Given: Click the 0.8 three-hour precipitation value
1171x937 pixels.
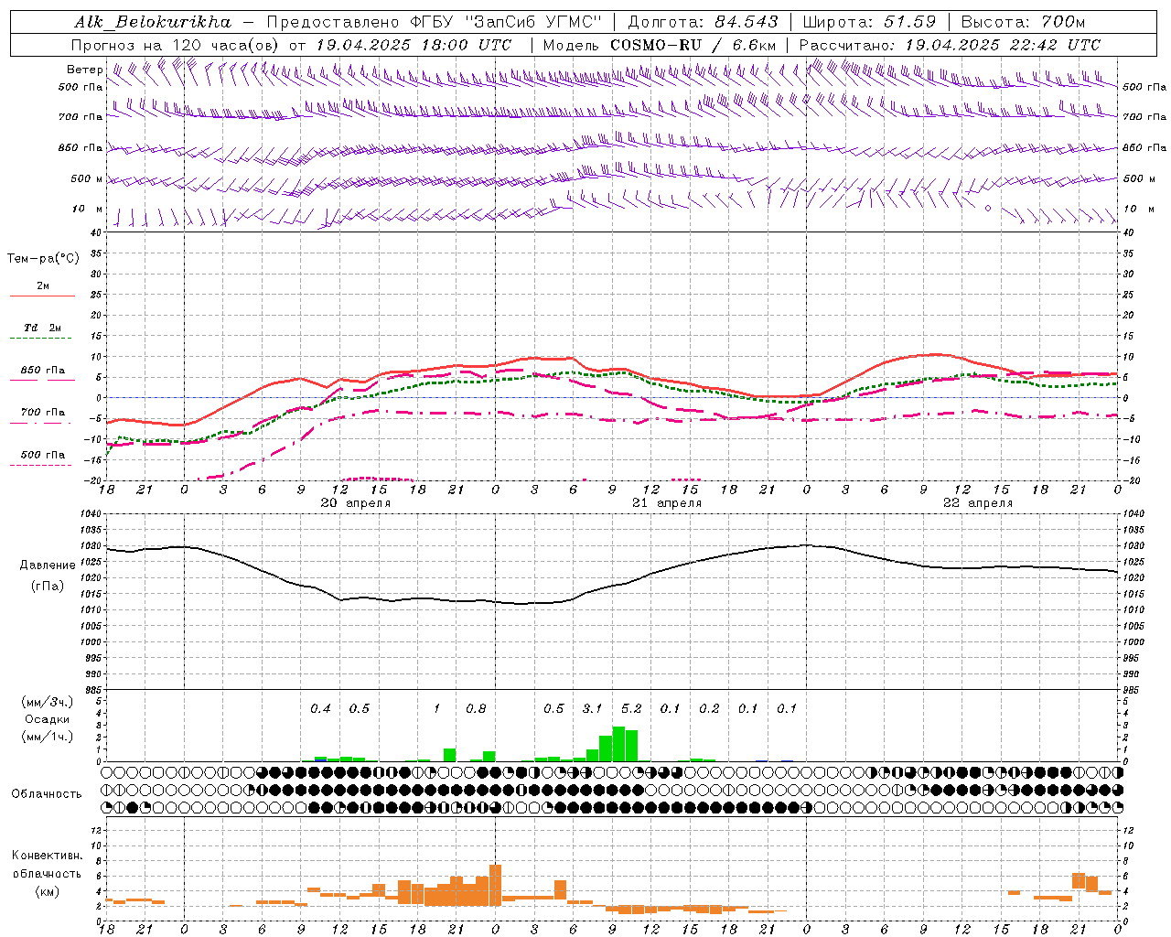Looking at the screenshot, I should [x=476, y=708].
